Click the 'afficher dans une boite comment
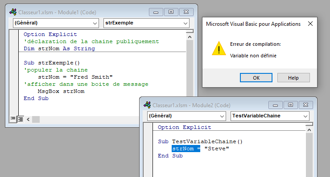This screenshot has width=330, height=177. click(86, 84)
